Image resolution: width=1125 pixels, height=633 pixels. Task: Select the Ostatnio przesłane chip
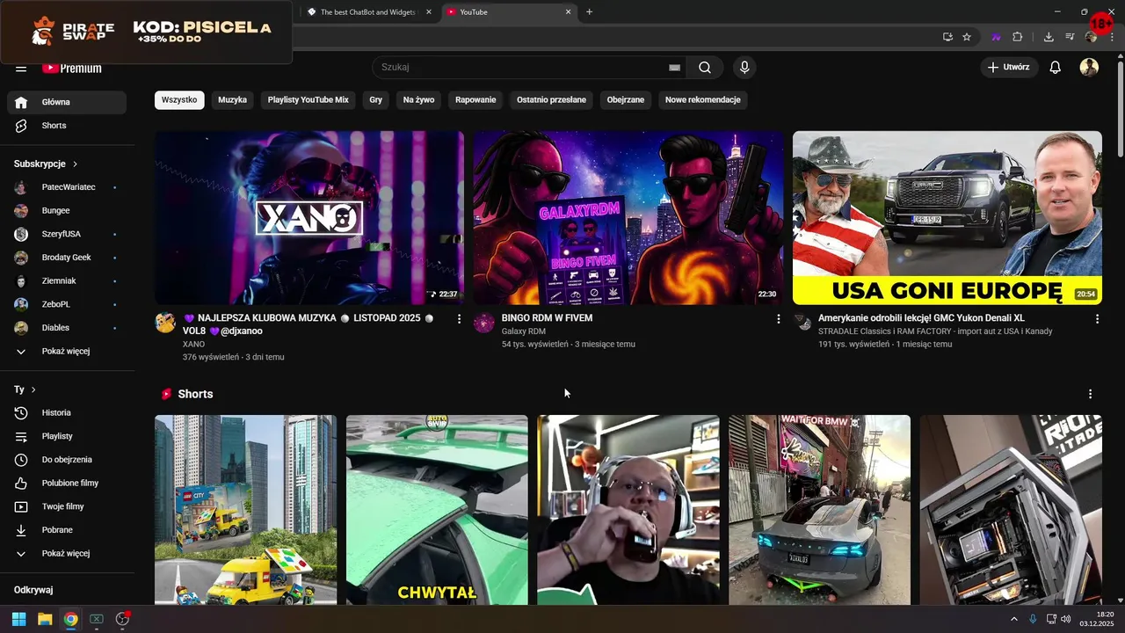pyautogui.click(x=551, y=99)
